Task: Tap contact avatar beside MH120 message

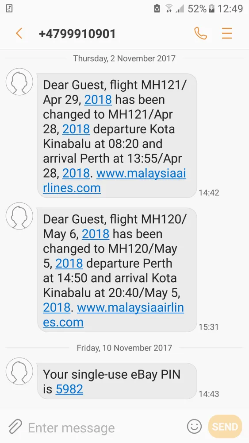Action: pyautogui.click(x=19, y=216)
